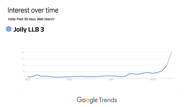Click the 25 label on the y-axis
This screenshot has height=107, width=194.
[x=23, y=72]
